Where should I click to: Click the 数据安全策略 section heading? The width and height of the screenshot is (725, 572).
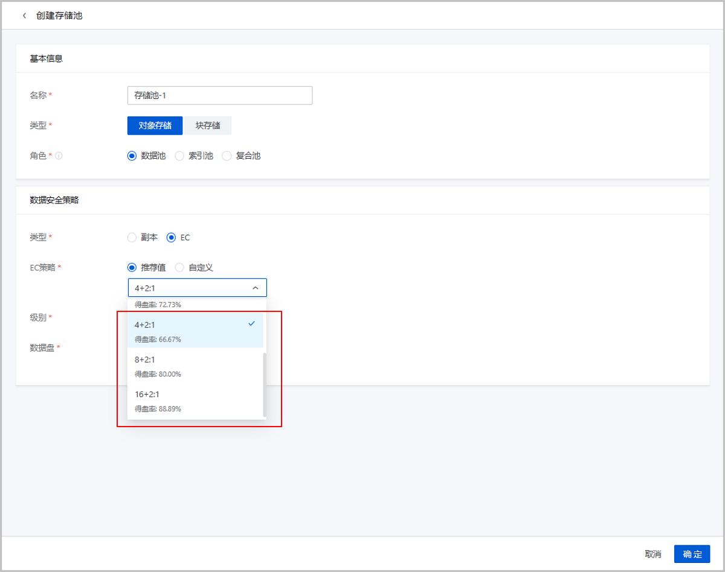coord(54,200)
